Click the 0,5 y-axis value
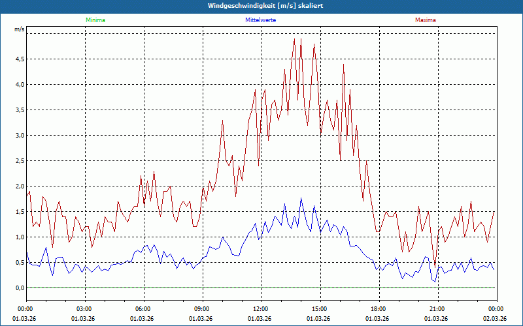Image resolution: width=523 pixels, height=326 pixels. tap(20, 263)
